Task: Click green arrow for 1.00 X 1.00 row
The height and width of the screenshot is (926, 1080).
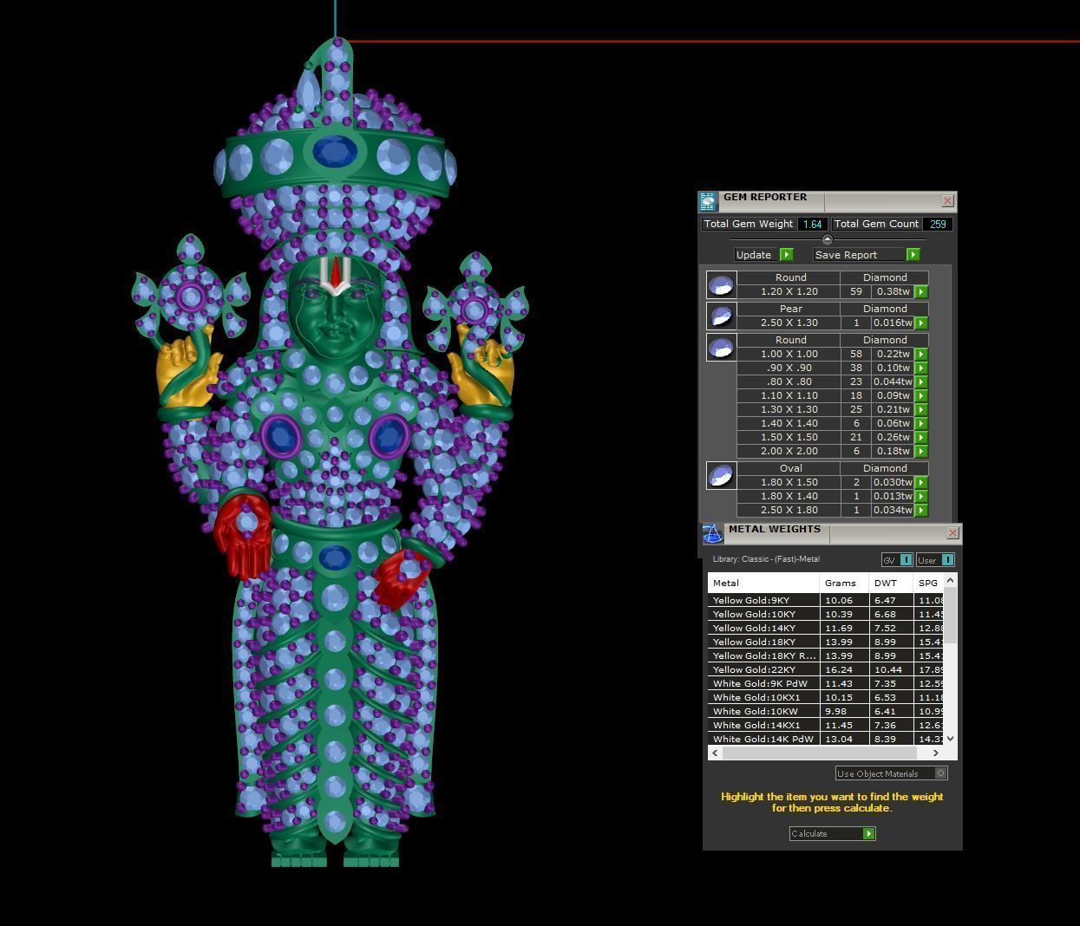Action: click(920, 355)
